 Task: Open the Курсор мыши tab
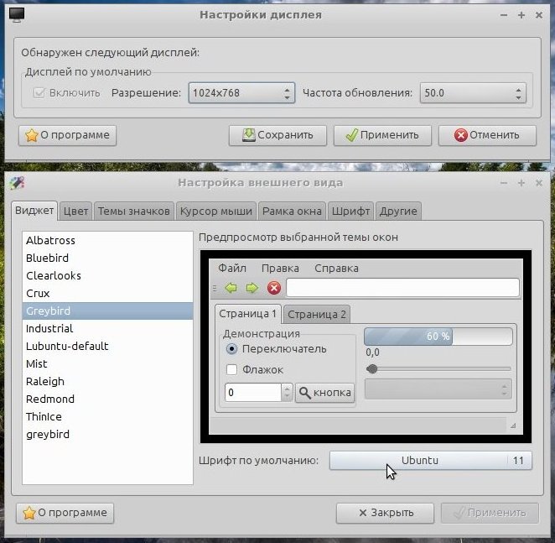(216, 211)
